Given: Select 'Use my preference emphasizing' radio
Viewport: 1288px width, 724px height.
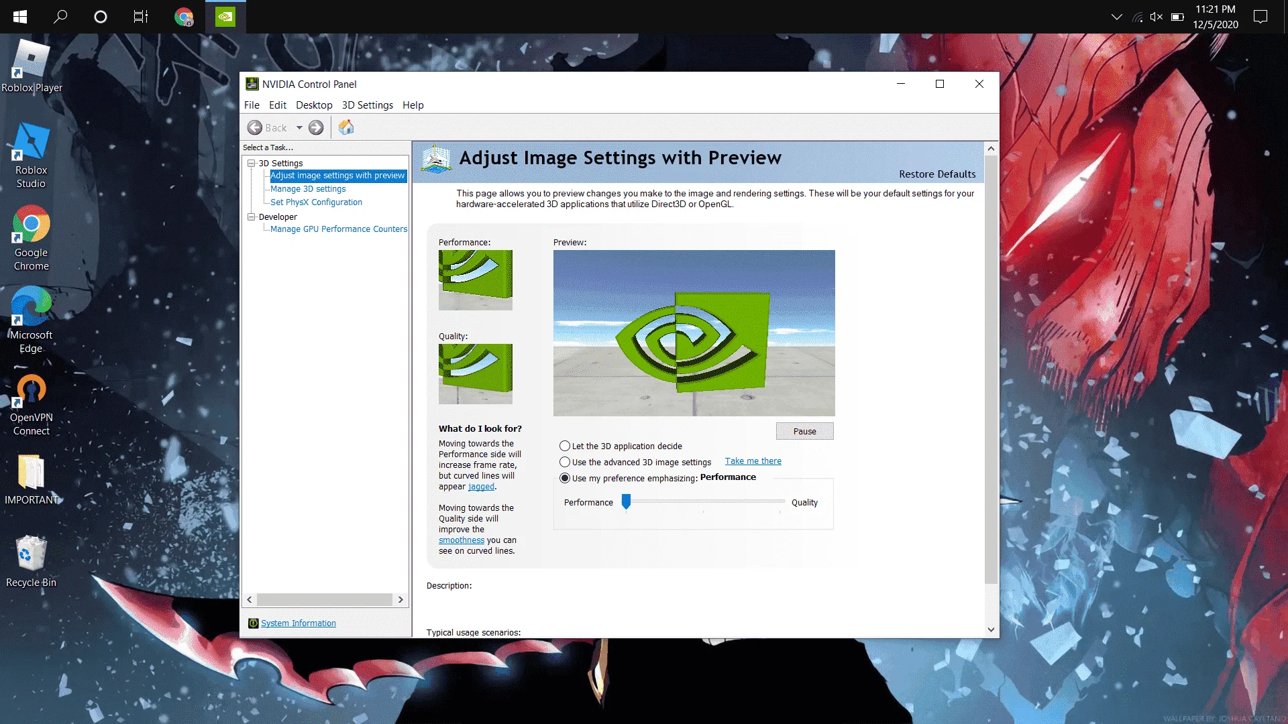Looking at the screenshot, I should (565, 479).
